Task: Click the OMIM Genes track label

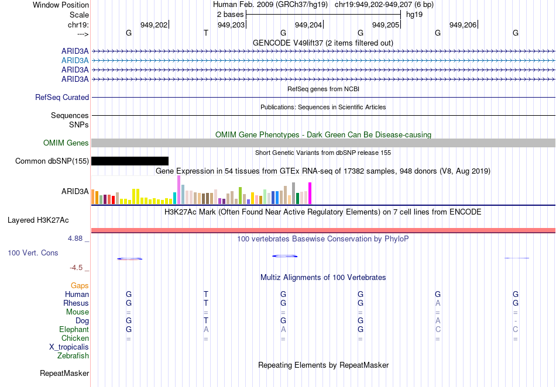Action: pos(66,143)
